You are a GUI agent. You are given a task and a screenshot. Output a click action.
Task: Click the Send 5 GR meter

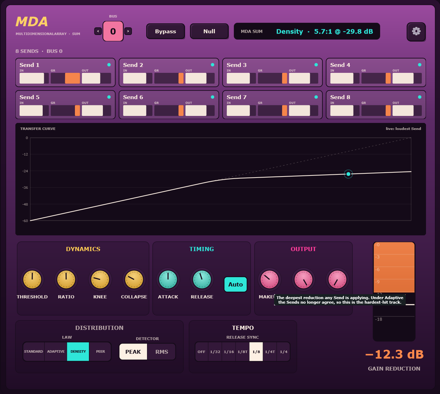pyautogui.click(x=65, y=111)
